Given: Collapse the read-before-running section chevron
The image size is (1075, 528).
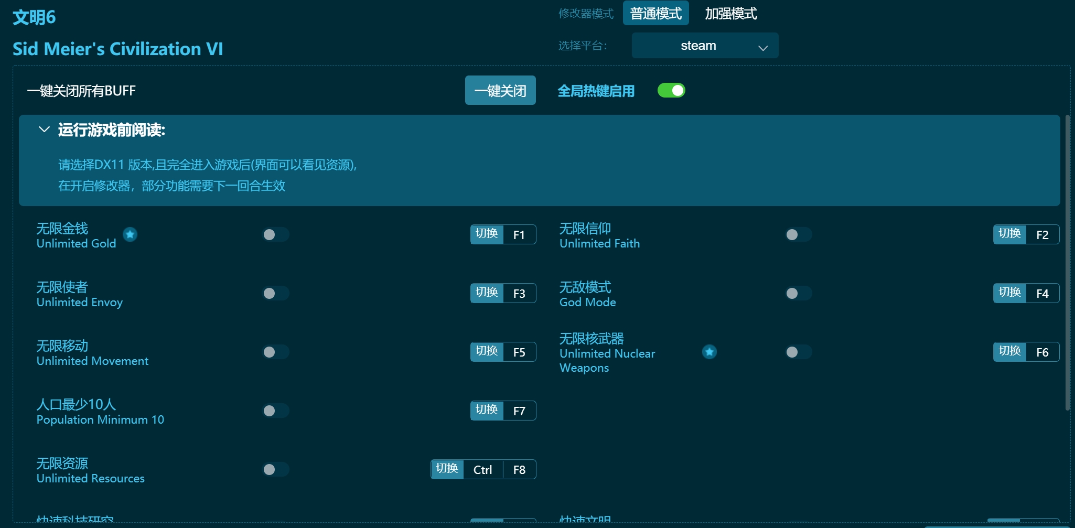Looking at the screenshot, I should pyautogui.click(x=44, y=130).
